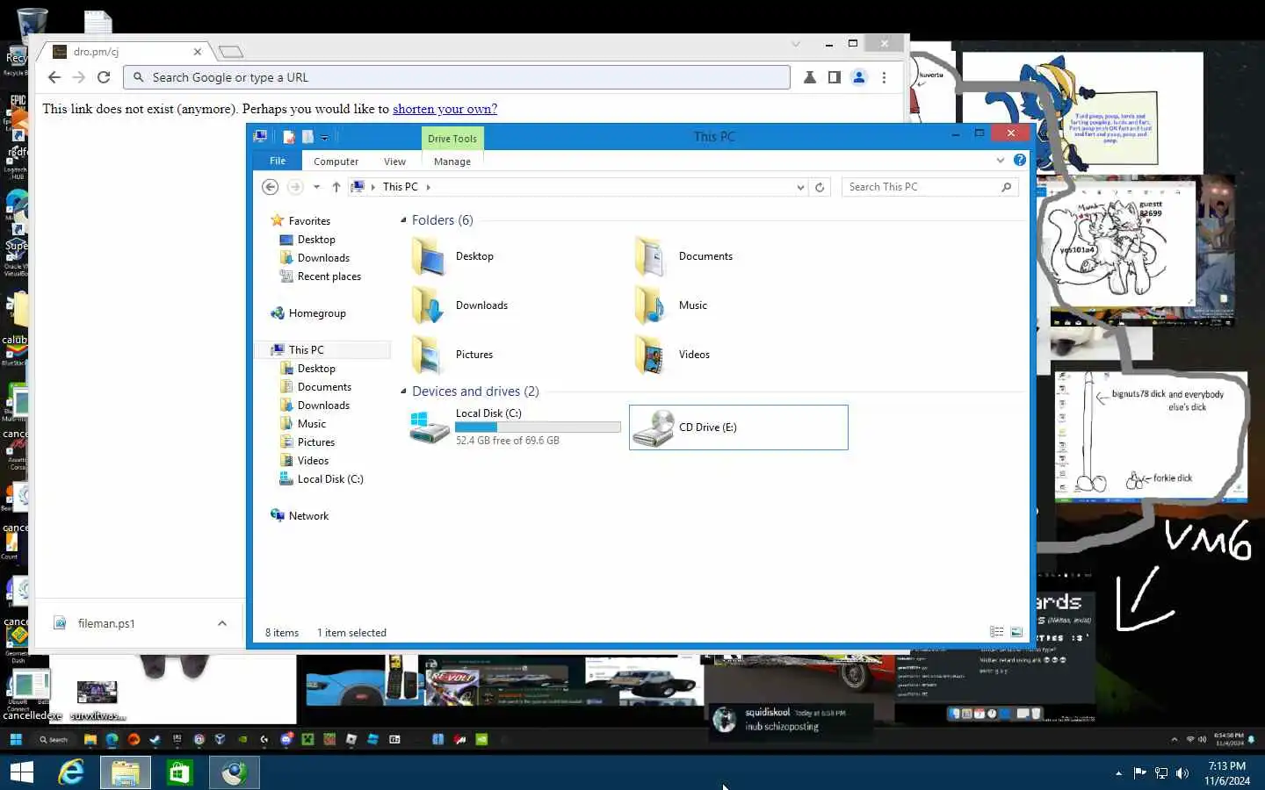The height and width of the screenshot is (790, 1265).
Task: Click the Windows Start button
Action: (x=22, y=772)
